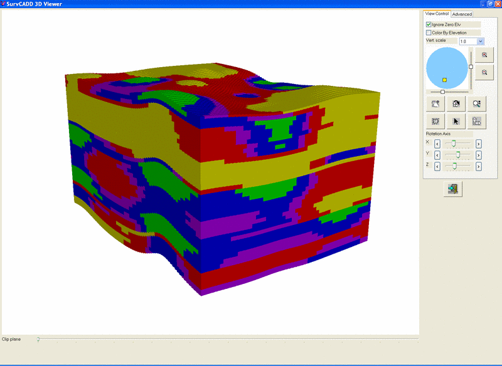Click the Y rotation axis slider
This screenshot has height=366, width=502.
[x=457, y=154]
